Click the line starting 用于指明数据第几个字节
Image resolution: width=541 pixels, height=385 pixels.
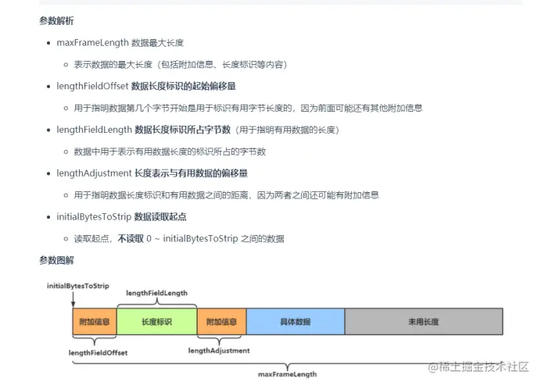coord(248,109)
